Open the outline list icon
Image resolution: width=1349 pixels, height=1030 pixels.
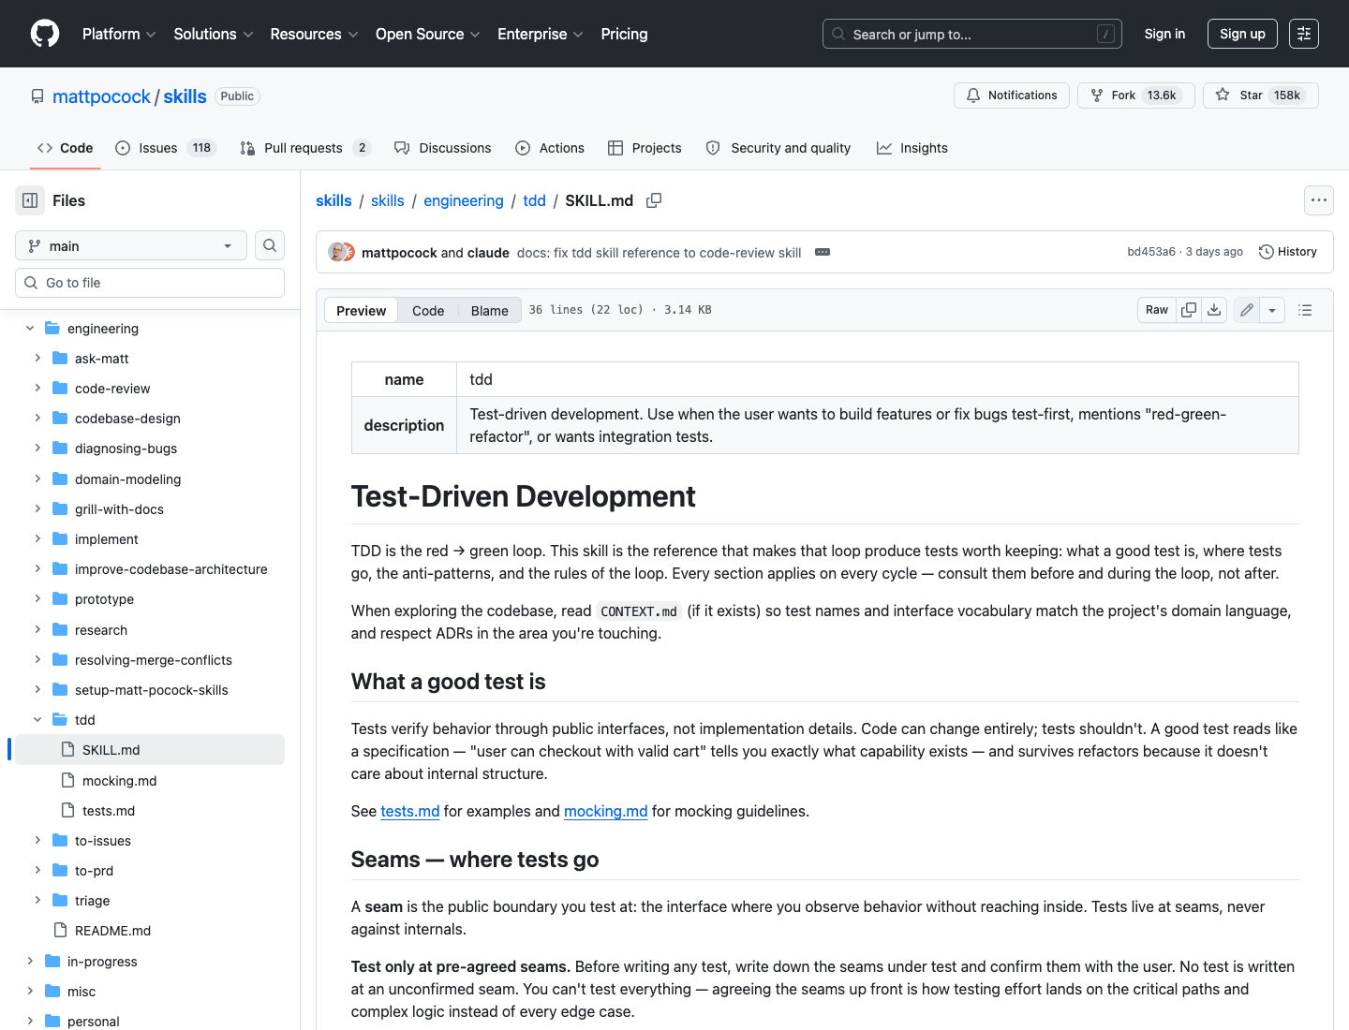pos(1305,310)
